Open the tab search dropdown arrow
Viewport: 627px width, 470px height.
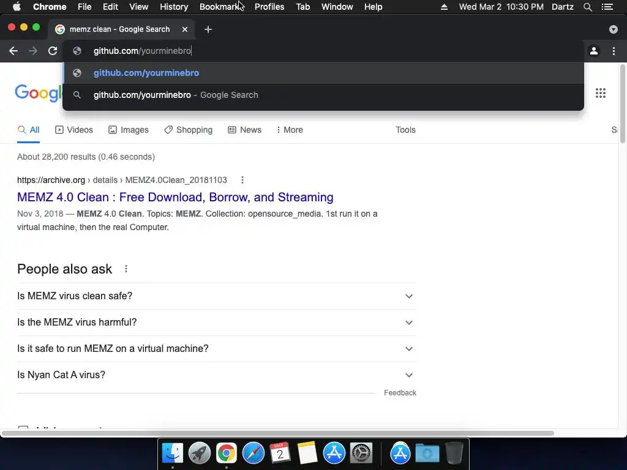[x=613, y=29]
